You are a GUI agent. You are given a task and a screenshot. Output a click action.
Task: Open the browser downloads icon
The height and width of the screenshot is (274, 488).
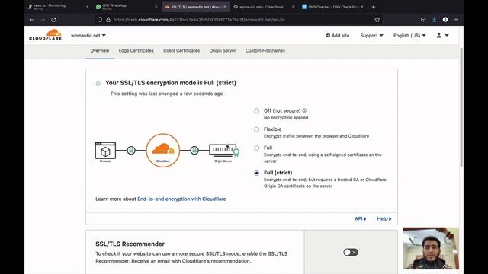[x=434, y=20]
